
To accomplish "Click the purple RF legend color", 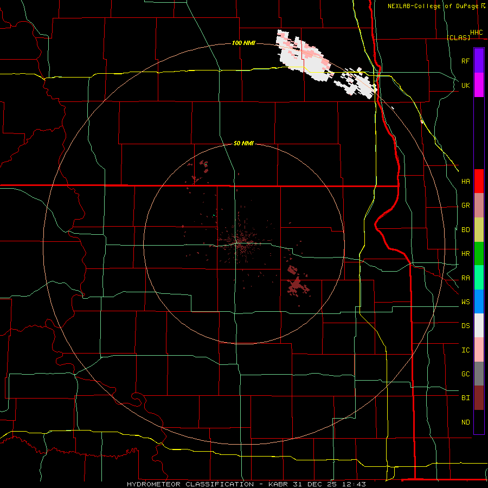I will pyautogui.click(x=479, y=61).
